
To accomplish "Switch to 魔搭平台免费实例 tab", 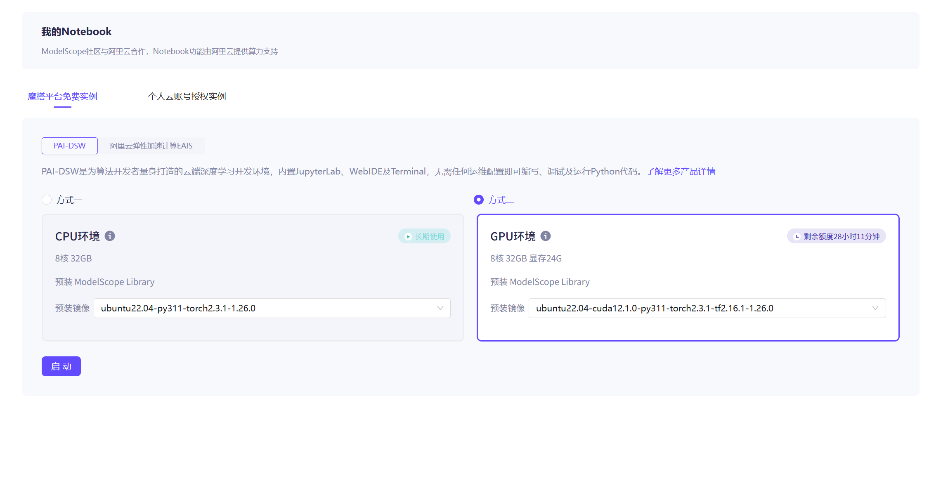I will (62, 97).
